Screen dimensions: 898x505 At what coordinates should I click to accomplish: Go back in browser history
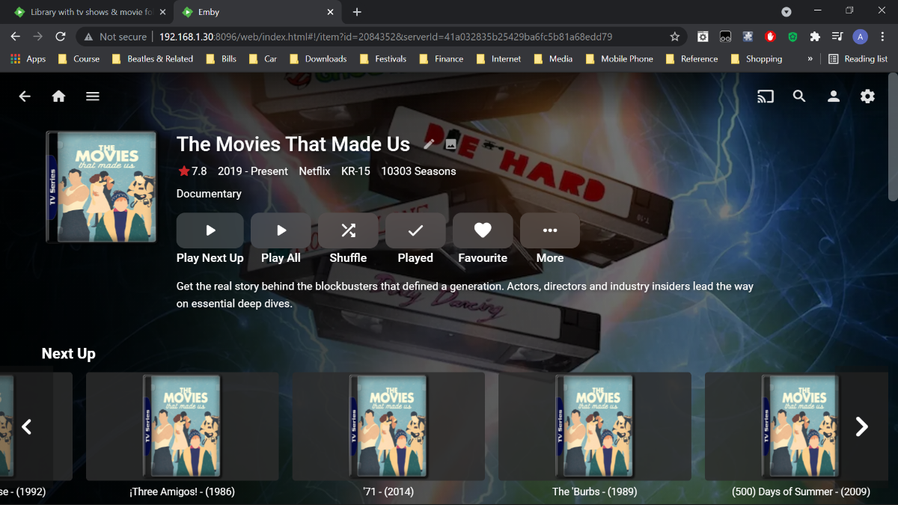pos(15,36)
